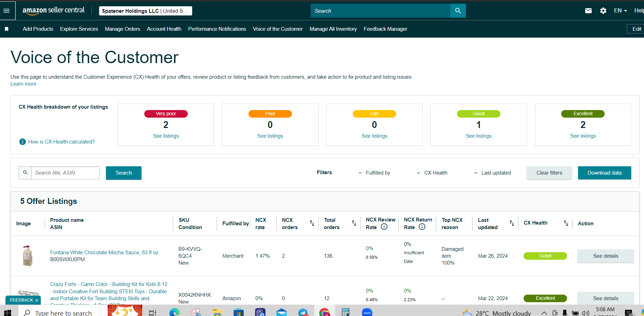The height and width of the screenshot is (316, 644).
Task: Click the info icon beside CX Health calculated
Action: 22,142
